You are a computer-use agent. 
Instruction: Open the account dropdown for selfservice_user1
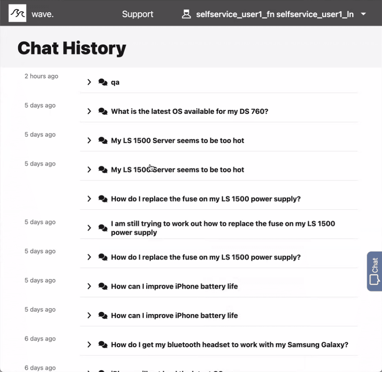point(363,14)
